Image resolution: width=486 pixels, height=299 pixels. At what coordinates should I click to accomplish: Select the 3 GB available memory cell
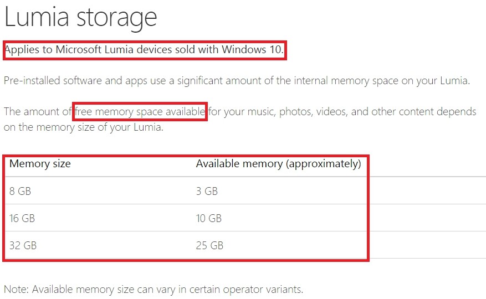point(207,191)
